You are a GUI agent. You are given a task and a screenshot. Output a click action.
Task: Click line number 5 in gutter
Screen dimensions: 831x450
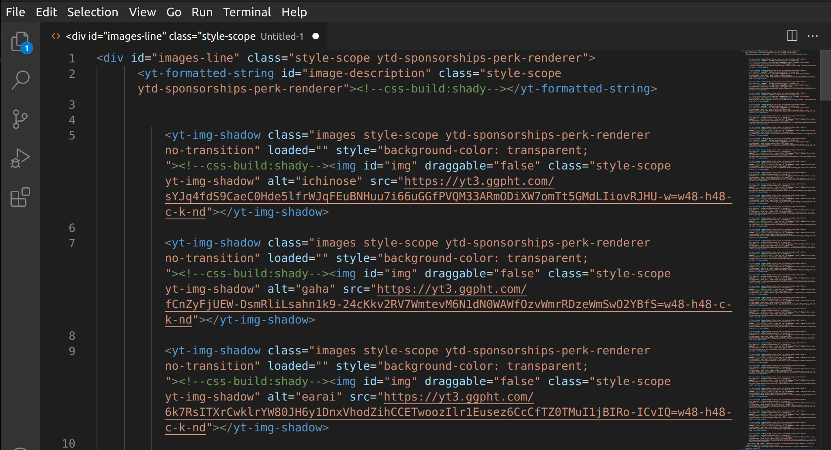tap(72, 135)
